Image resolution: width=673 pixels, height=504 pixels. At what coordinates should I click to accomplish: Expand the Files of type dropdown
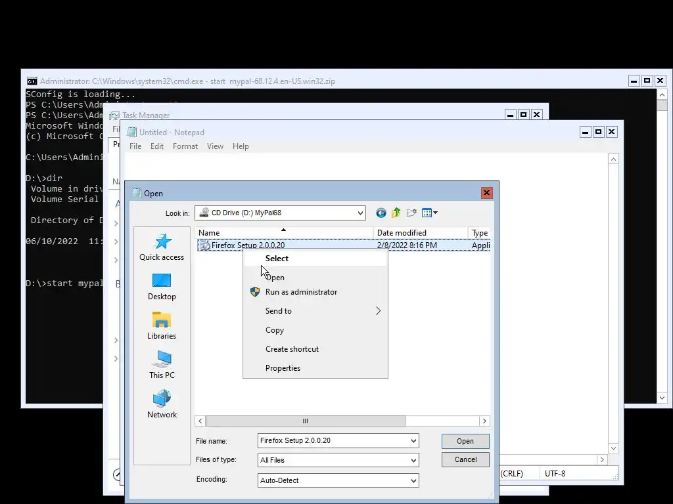[413, 460]
